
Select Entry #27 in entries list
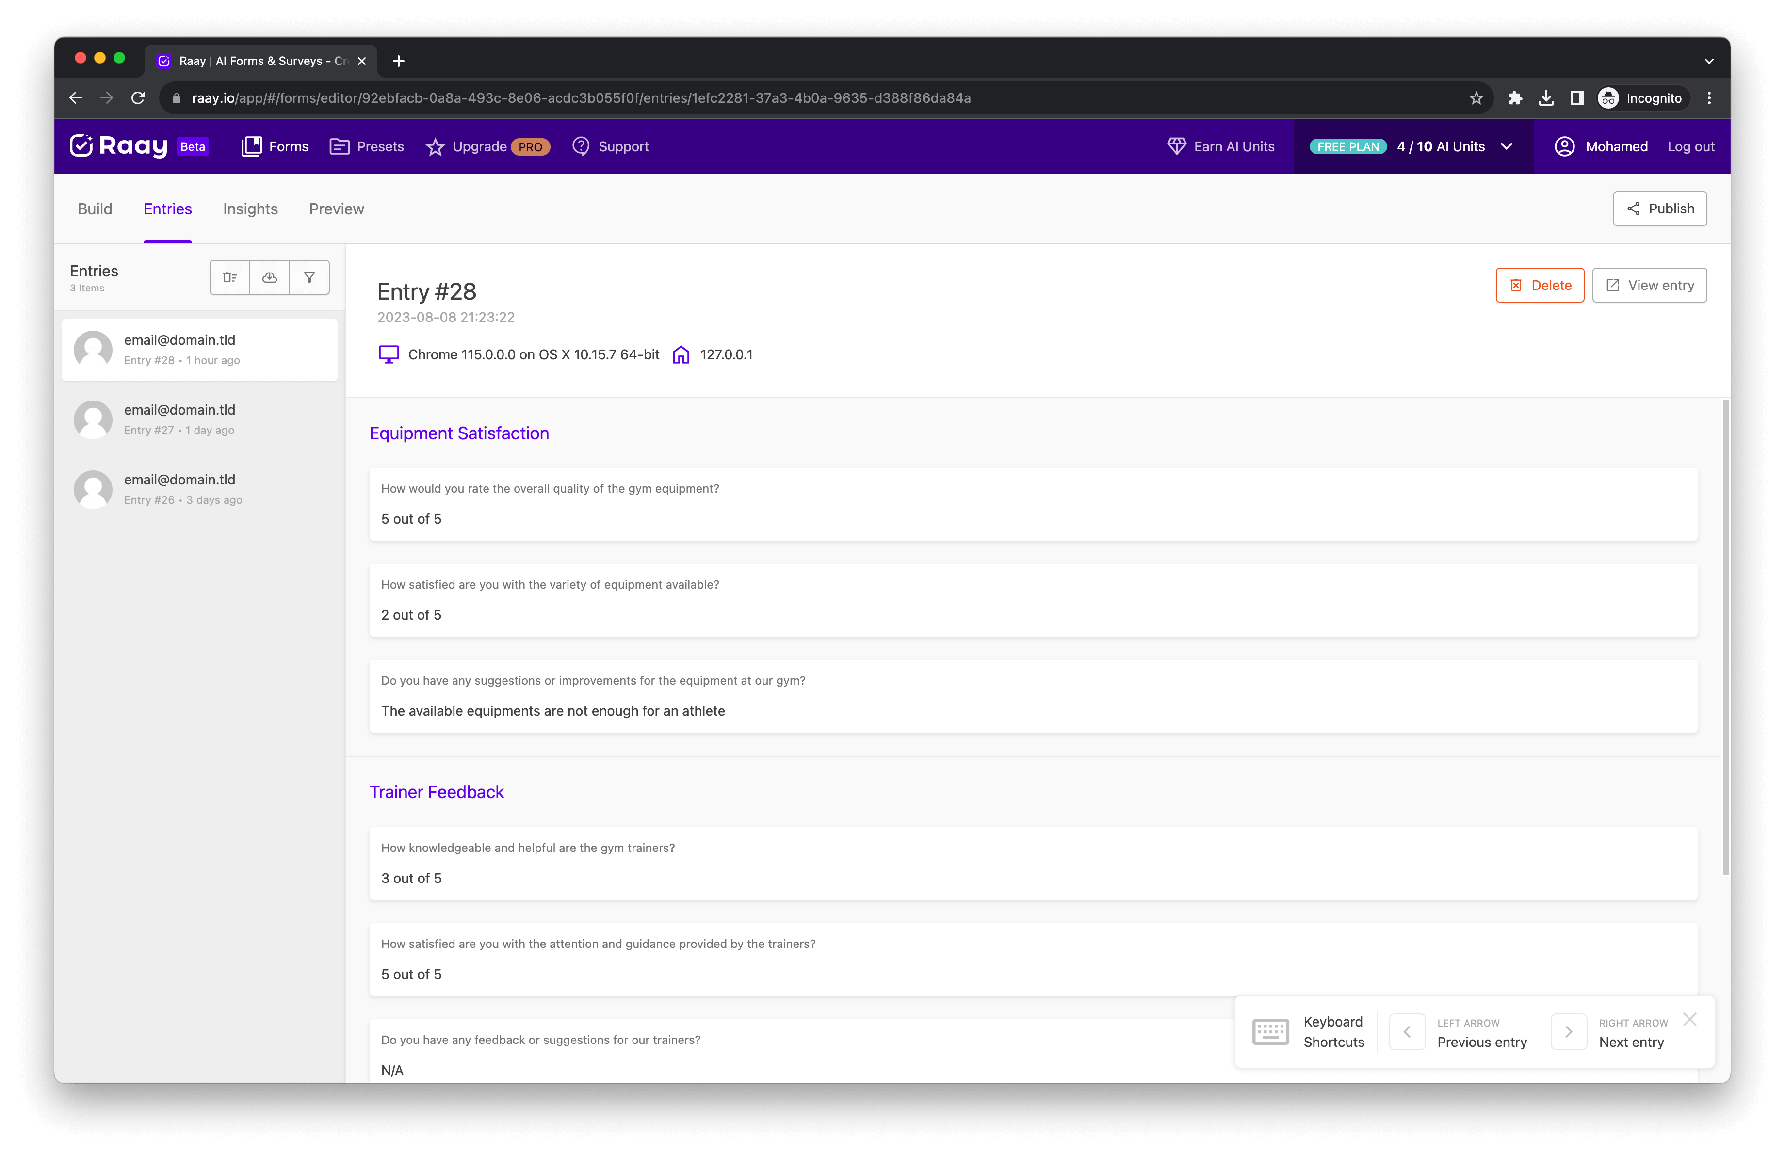pyautogui.click(x=199, y=419)
